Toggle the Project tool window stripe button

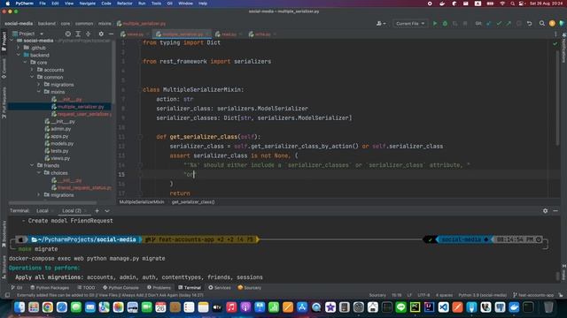4,42
